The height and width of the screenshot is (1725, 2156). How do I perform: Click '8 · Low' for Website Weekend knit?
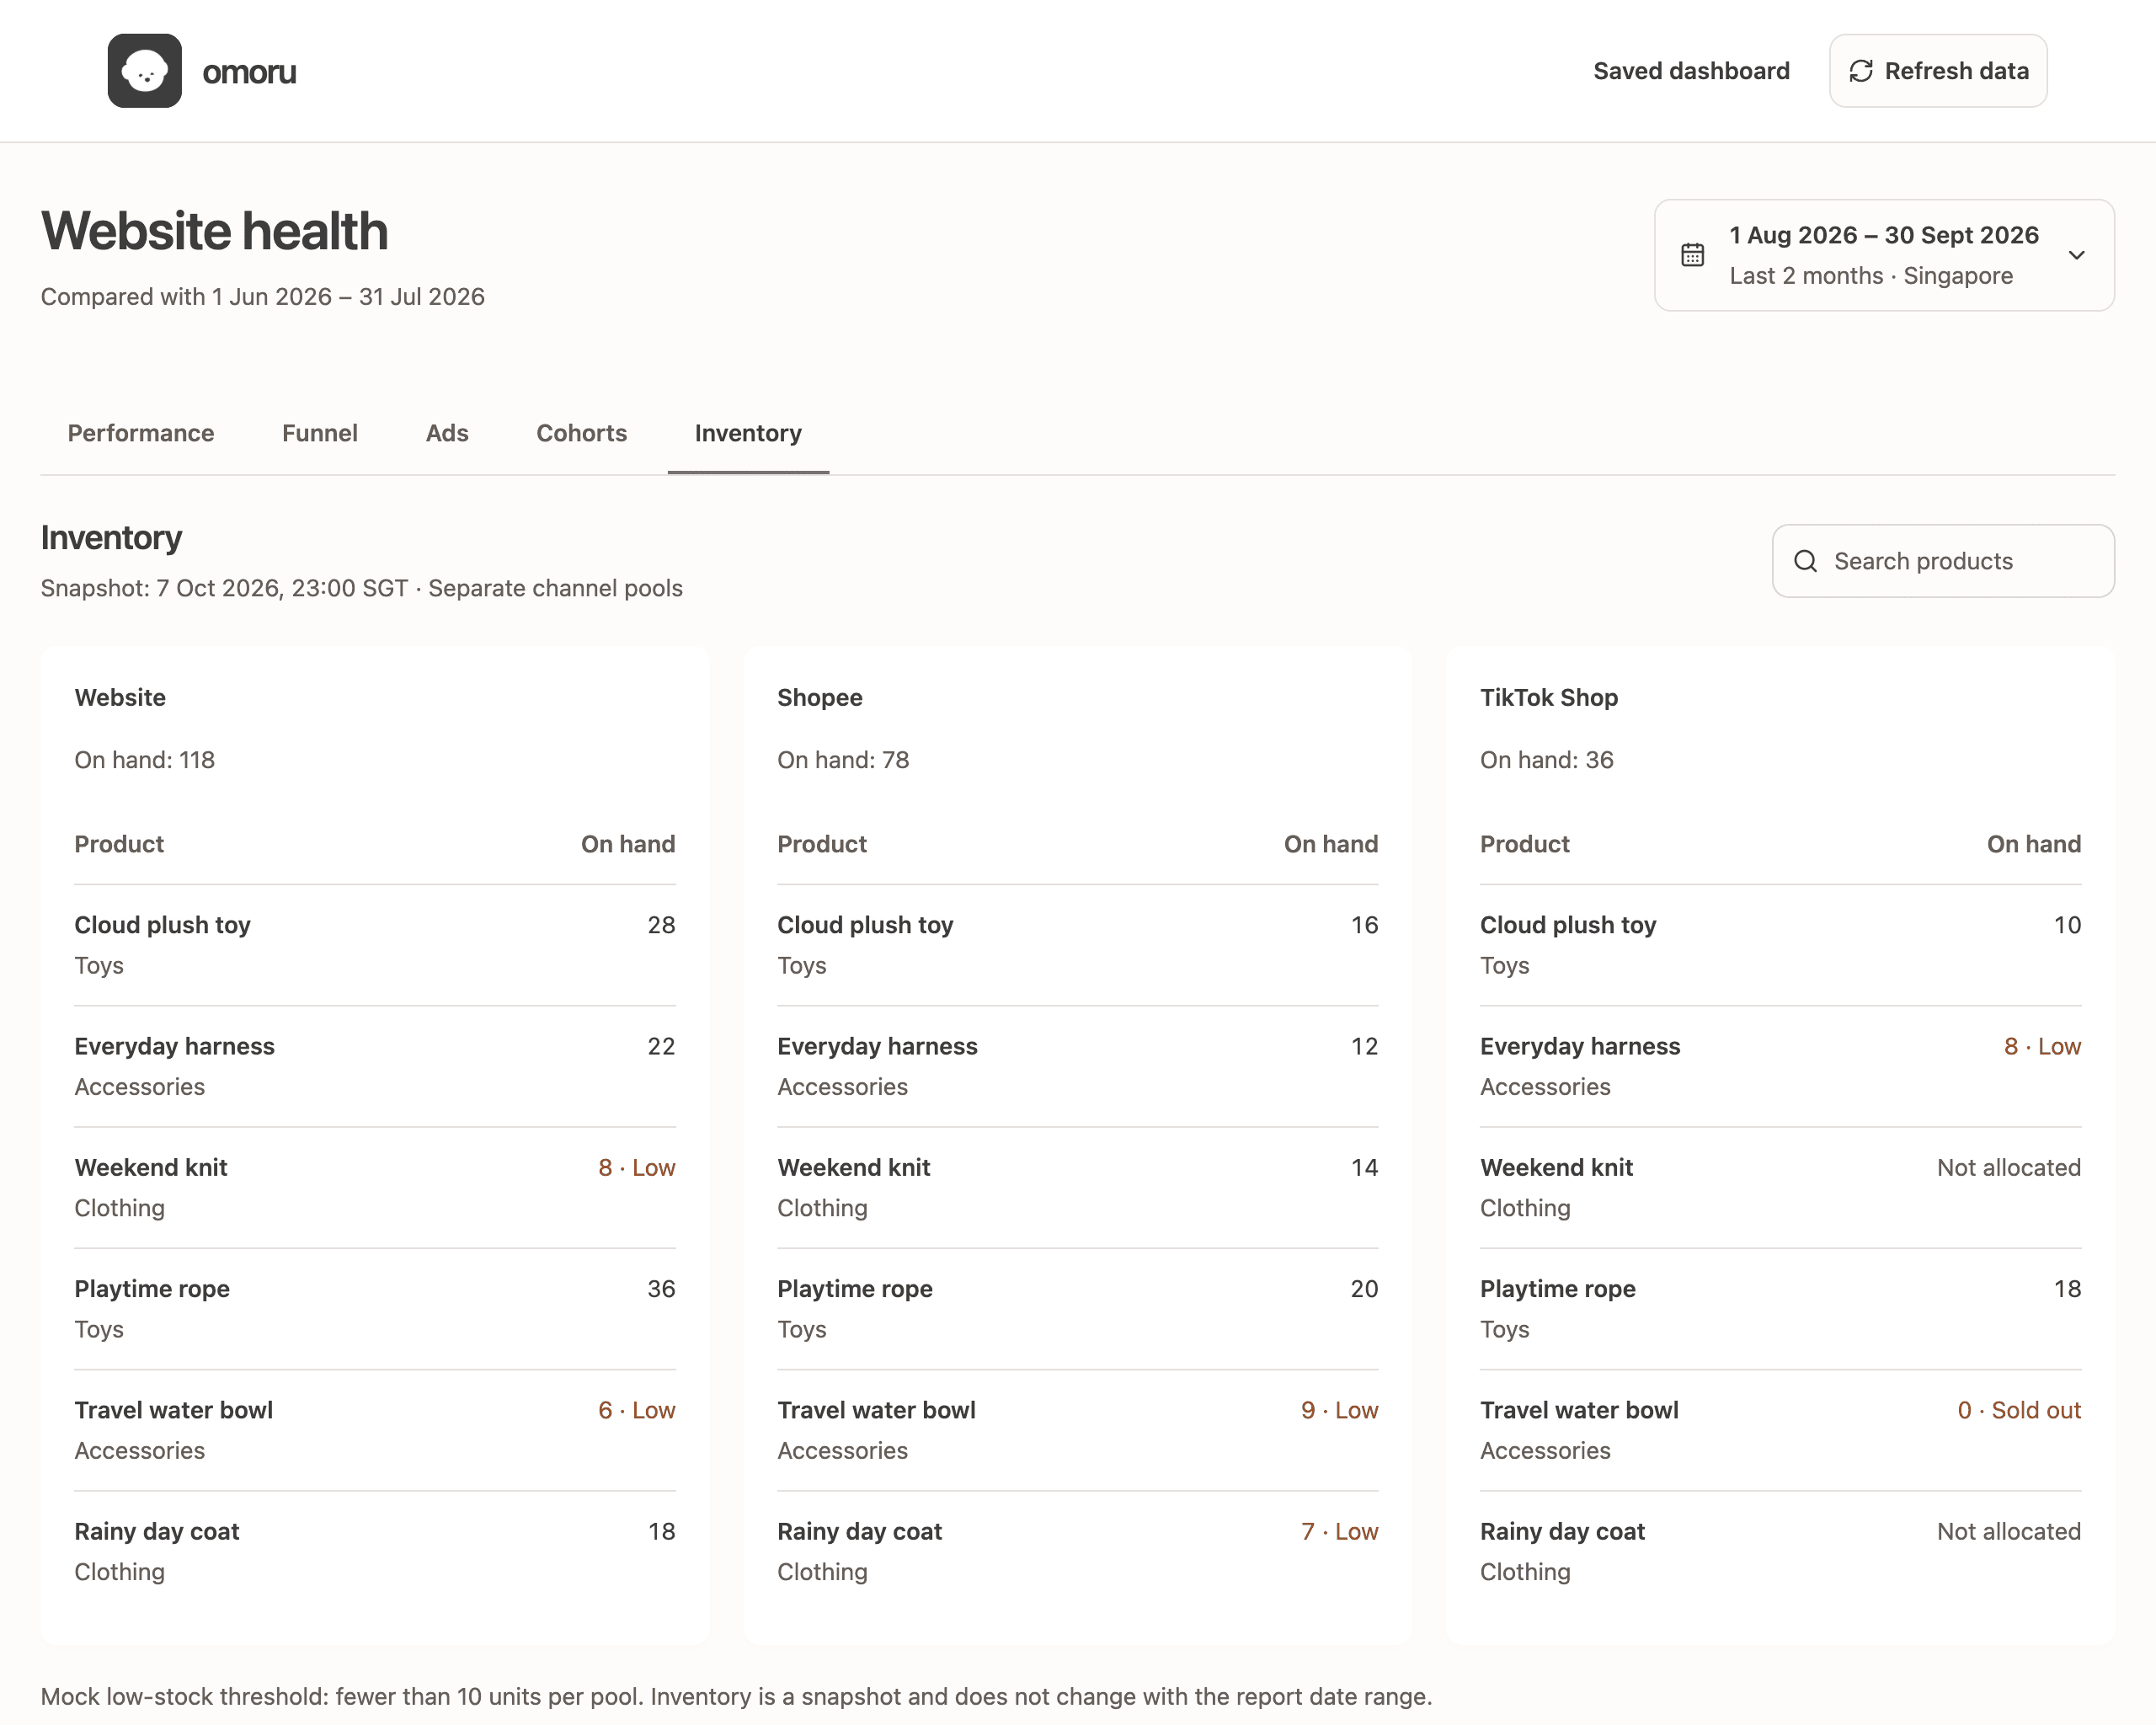637,1167
